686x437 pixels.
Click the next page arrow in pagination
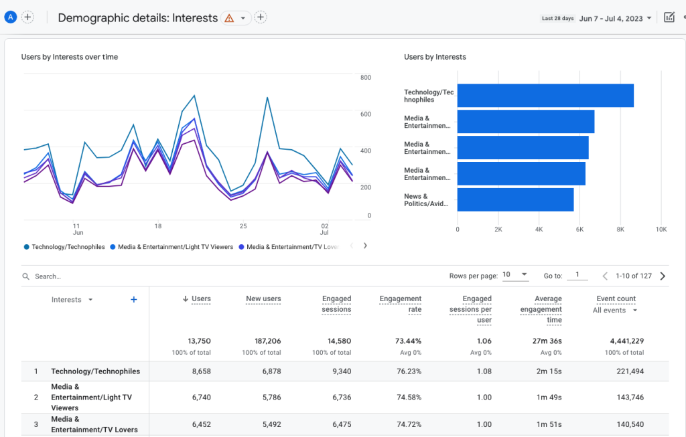tap(663, 275)
